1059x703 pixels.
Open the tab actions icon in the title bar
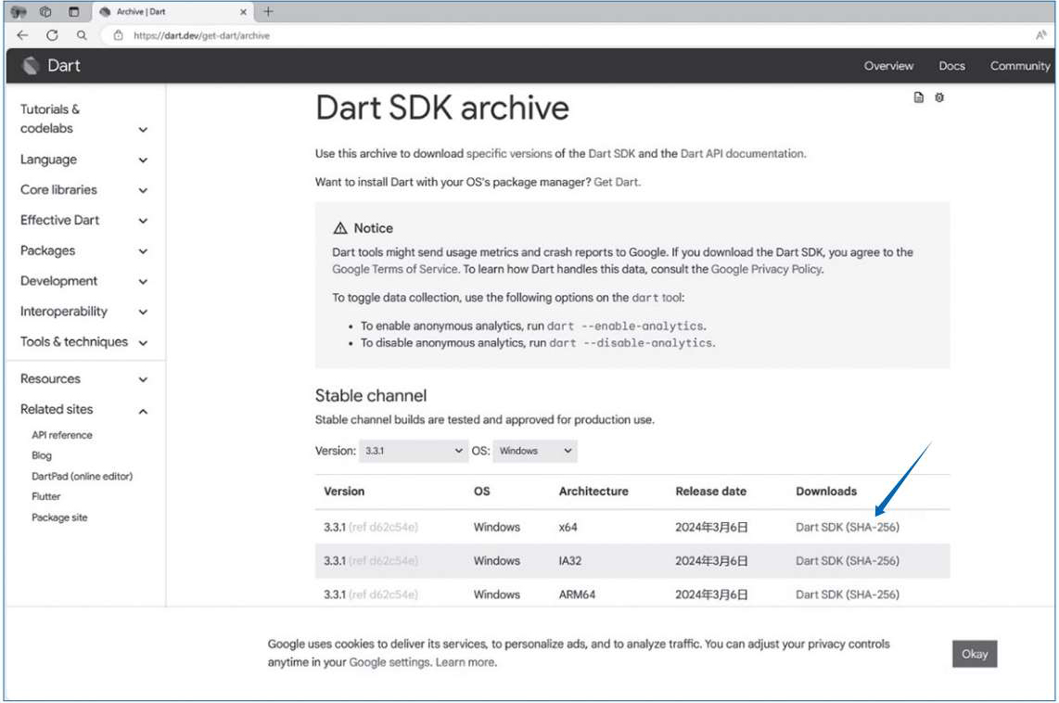pyautogui.click(x=74, y=12)
